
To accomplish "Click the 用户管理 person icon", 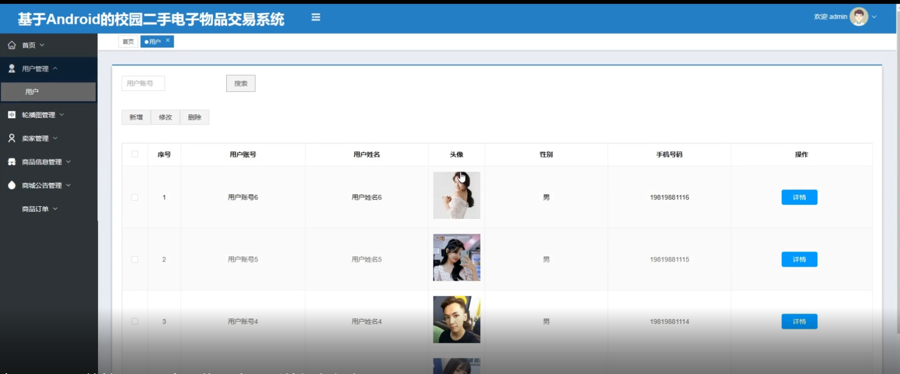I will (x=12, y=69).
